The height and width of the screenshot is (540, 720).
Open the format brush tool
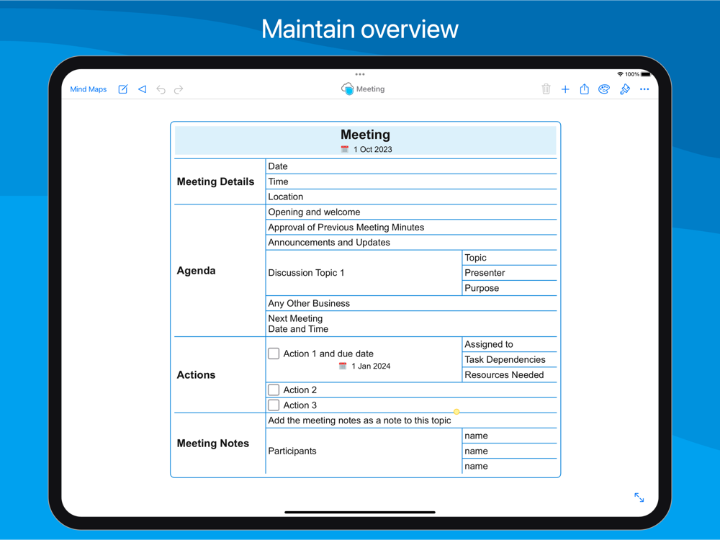pos(624,89)
